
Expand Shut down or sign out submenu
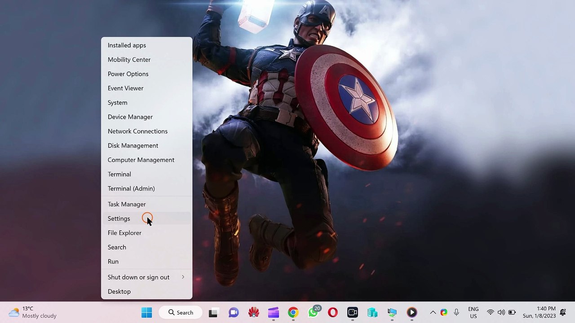[x=146, y=277]
